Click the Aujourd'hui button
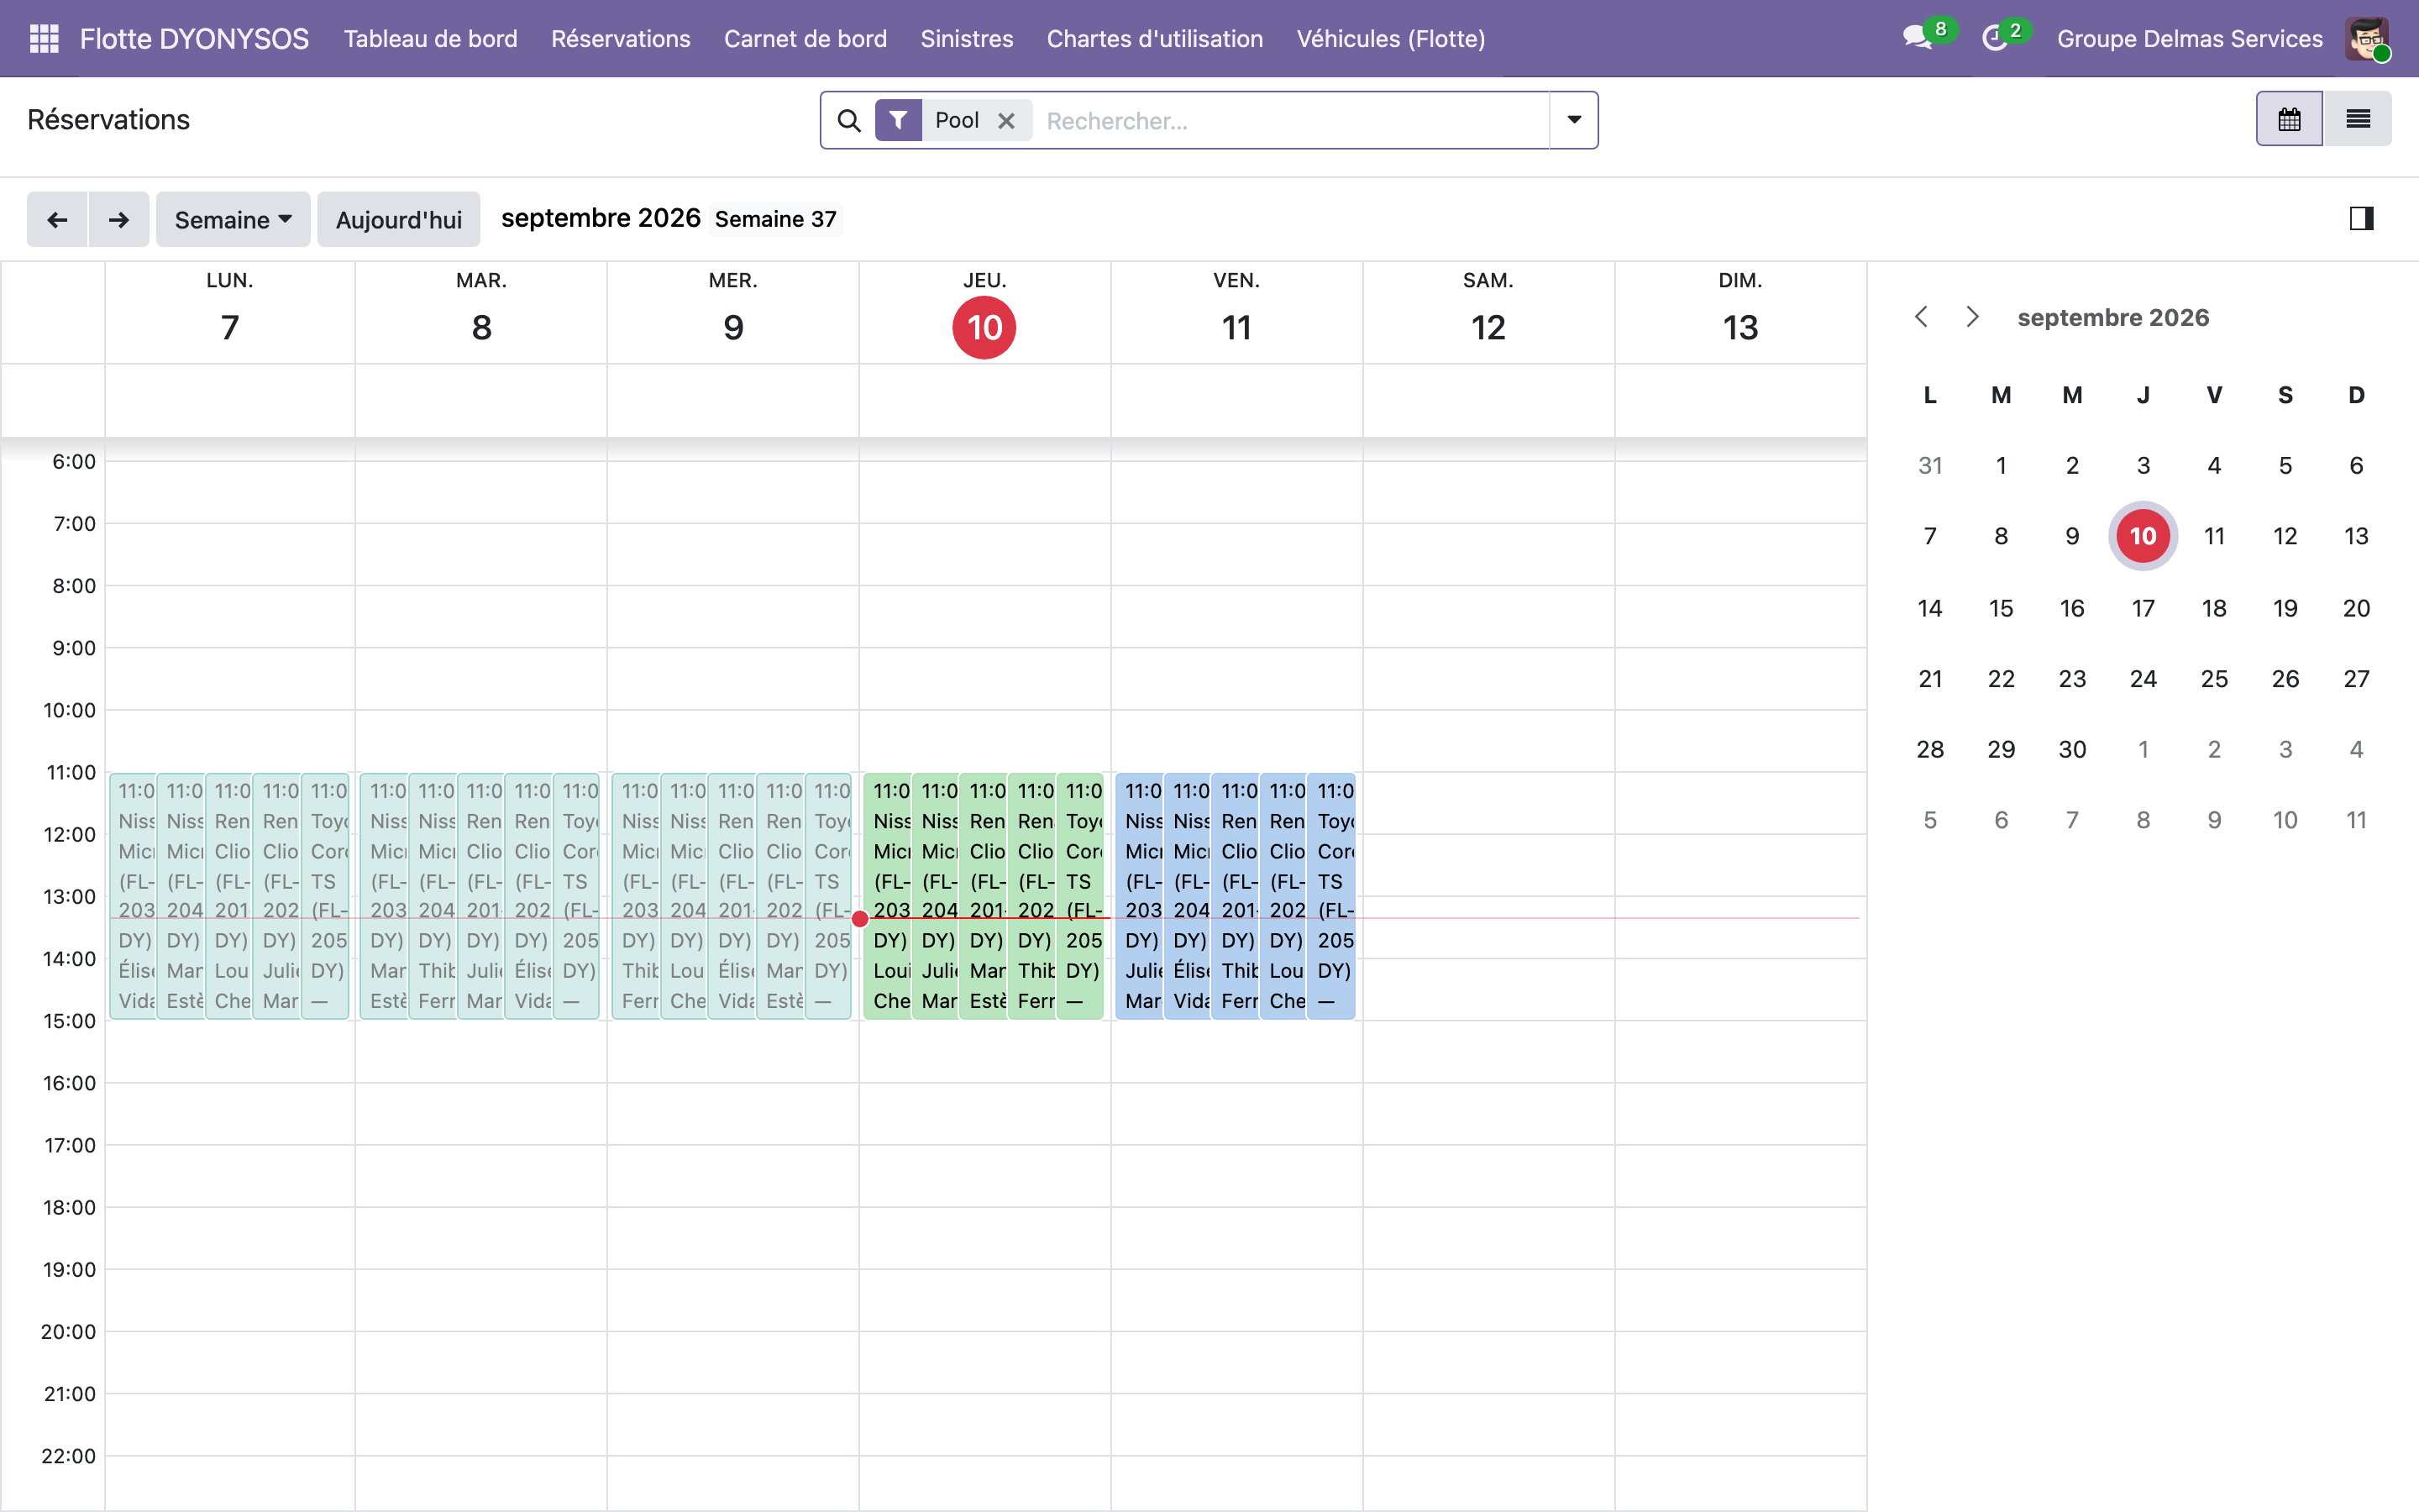 399,219
